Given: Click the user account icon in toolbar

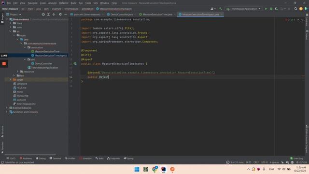Looking at the screenshot, I should [212, 9].
